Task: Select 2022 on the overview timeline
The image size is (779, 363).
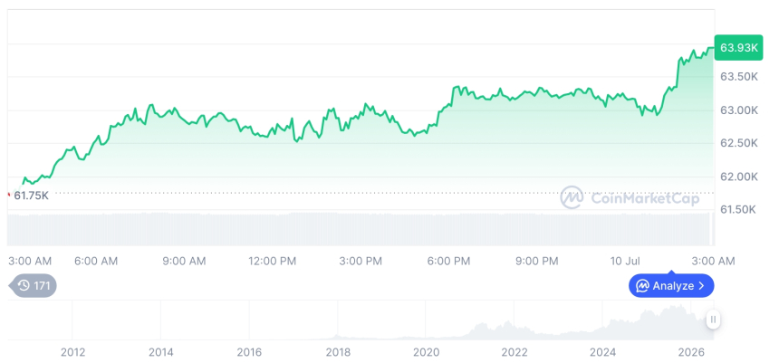Action: pyautogui.click(x=515, y=352)
